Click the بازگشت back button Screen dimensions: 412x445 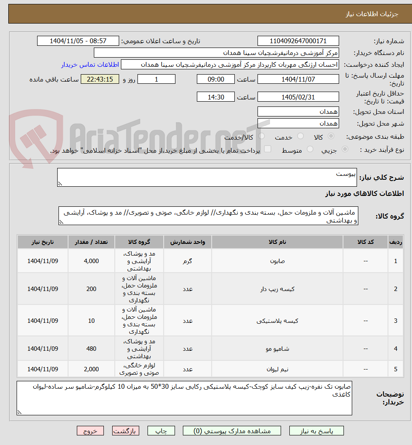[x=126, y=431]
